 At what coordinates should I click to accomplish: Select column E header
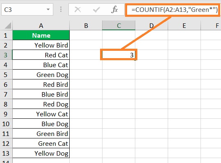[184, 26]
